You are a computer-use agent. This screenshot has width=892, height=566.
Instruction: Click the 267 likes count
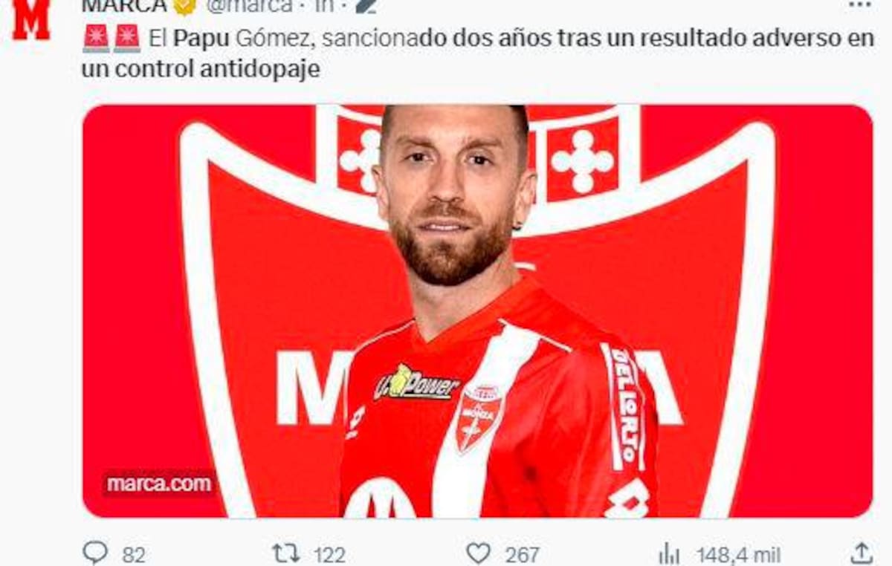[x=523, y=555]
